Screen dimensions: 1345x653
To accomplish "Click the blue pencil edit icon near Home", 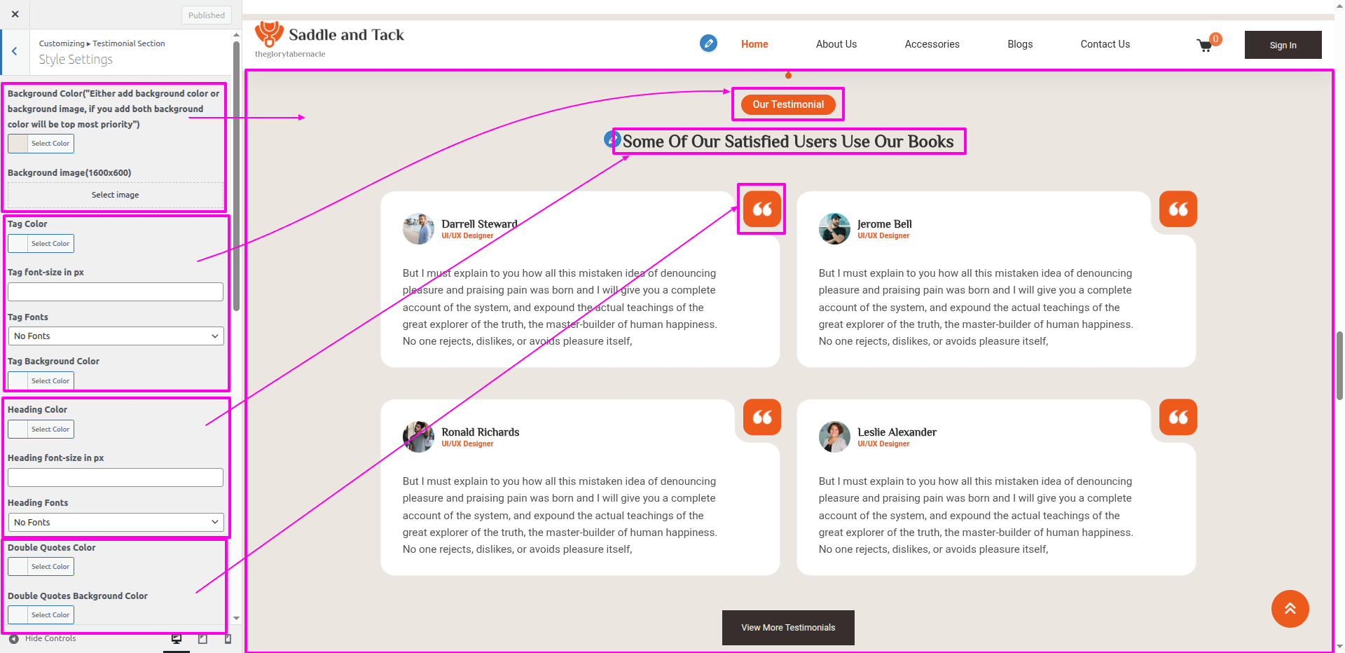I will coord(708,43).
